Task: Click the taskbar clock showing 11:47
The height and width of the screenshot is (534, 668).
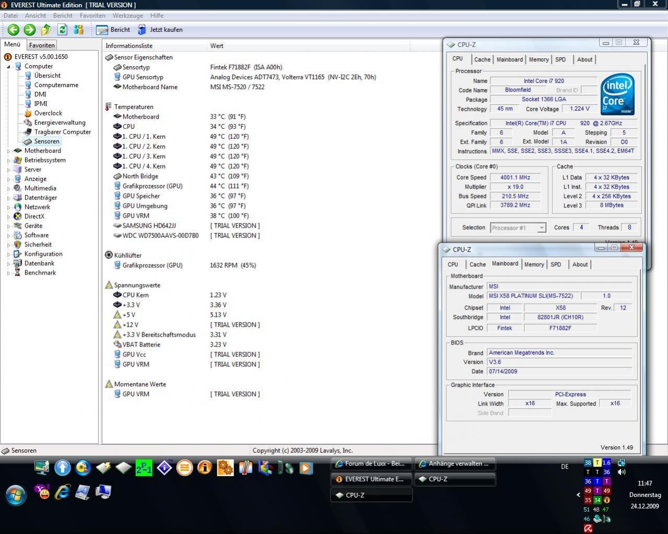Action: tap(645, 483)
